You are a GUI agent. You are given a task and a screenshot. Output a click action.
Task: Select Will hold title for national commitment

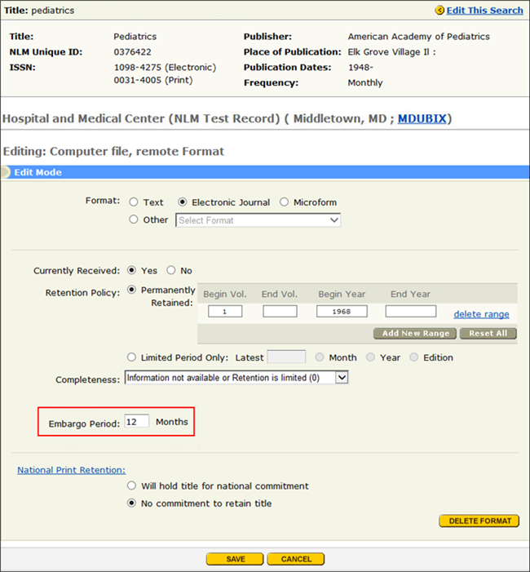131,486
